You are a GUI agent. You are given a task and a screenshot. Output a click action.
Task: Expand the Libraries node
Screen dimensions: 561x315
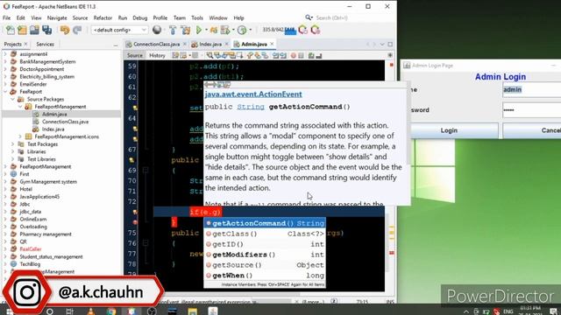pos(13,151)
